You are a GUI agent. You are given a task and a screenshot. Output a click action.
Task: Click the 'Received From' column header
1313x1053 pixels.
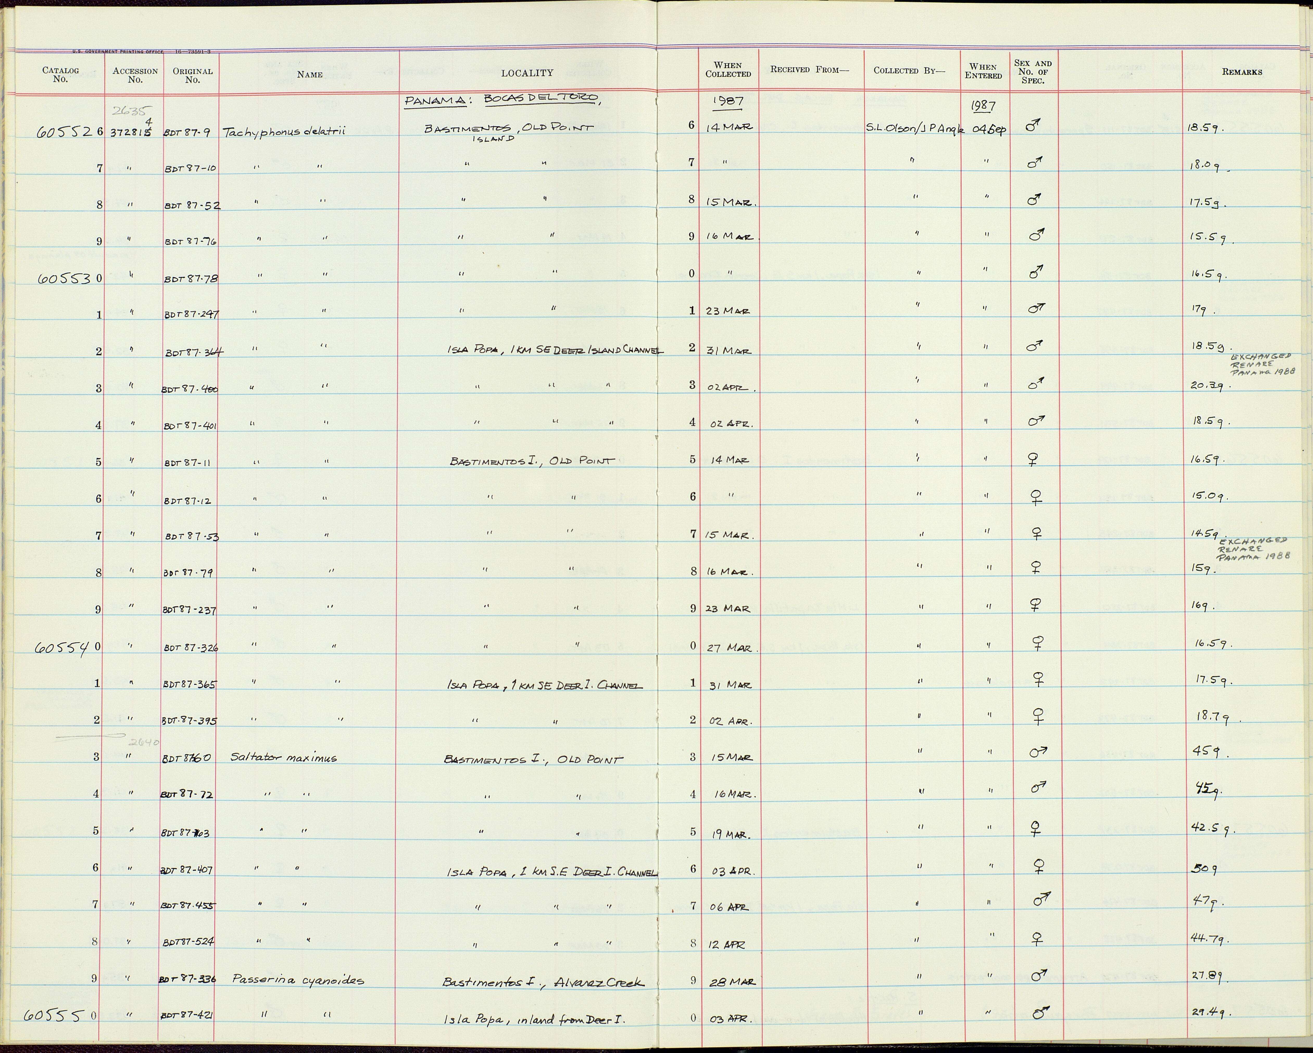pos(809,70)
